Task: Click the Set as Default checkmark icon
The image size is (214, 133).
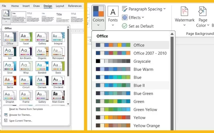Action: (x=124, y=26)
